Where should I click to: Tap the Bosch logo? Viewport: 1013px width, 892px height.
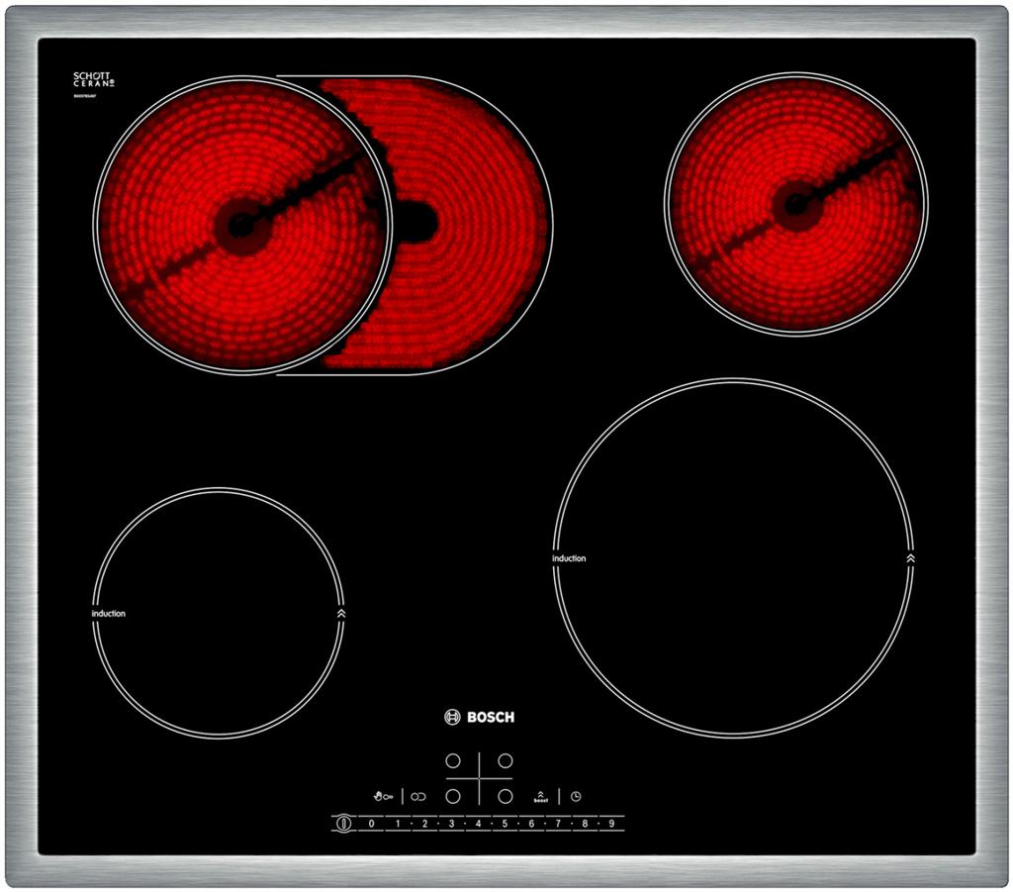[480, 717]
